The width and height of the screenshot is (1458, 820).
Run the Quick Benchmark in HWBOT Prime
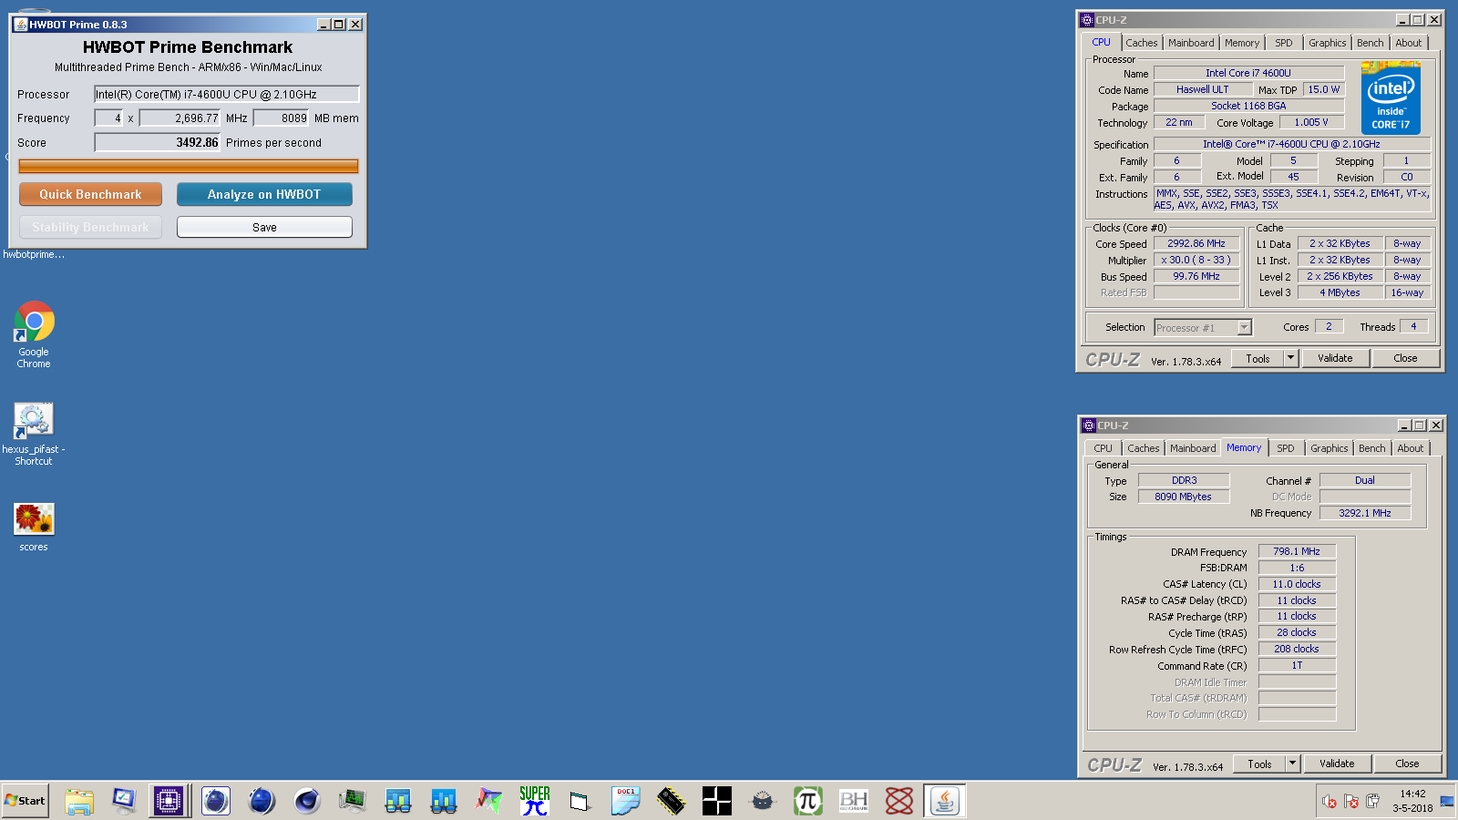click(90, 194)
